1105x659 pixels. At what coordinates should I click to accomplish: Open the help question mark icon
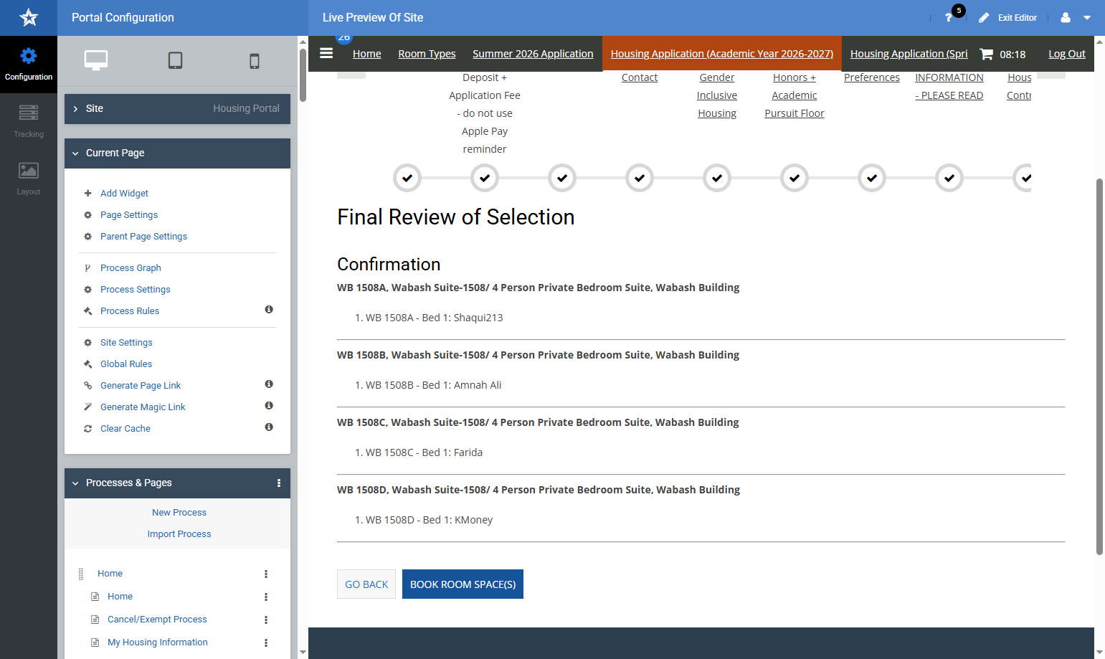[949, 17]
